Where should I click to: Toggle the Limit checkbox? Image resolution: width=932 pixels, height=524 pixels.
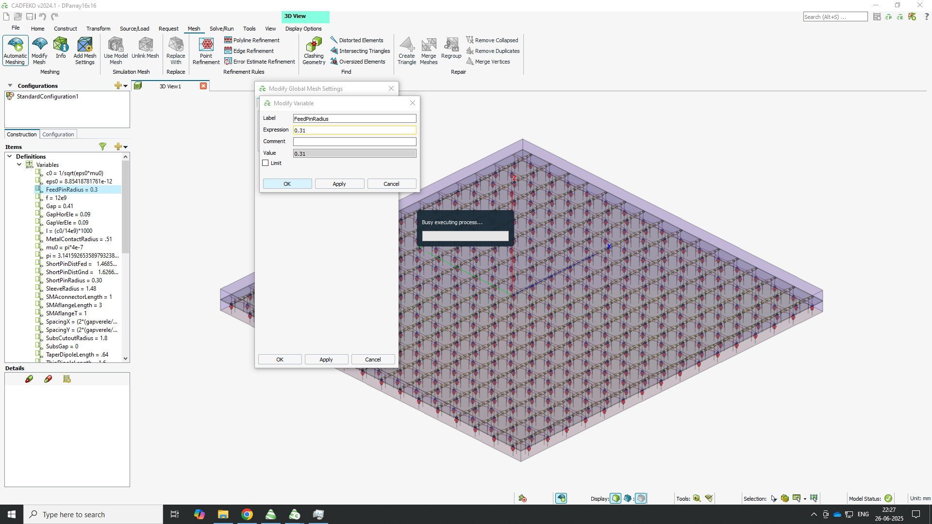(x=266, y=163)
